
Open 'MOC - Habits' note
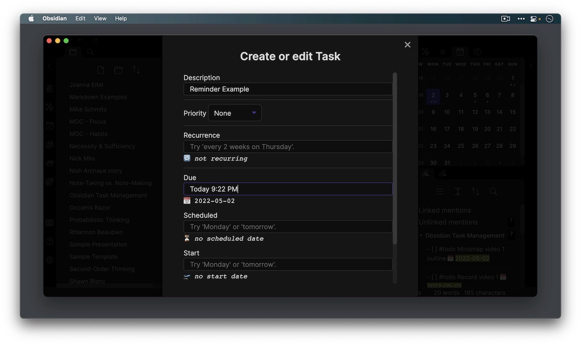(89, 134)
